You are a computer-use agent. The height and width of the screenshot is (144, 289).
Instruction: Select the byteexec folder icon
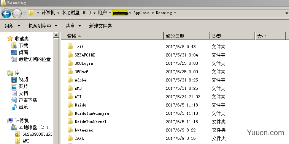pyautogui.click(x=70, y=130)
